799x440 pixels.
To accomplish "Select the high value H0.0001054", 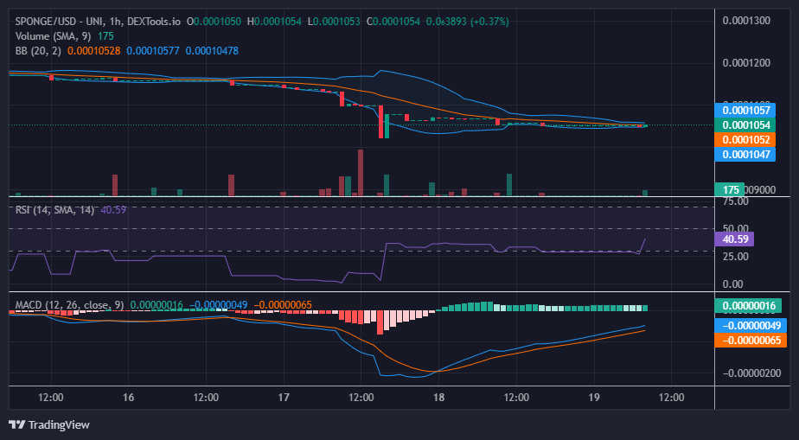I will click(274, 22).
